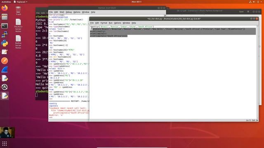Click the KeyError line in the shell
Image resolution: width=264 pixels, height=148 pixels.
56,115
